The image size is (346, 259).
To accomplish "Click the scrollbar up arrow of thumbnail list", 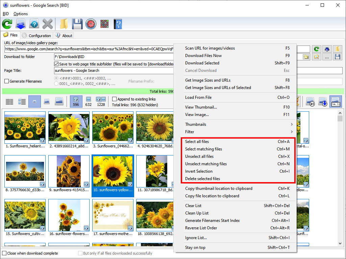I will [x=340, y=113].
